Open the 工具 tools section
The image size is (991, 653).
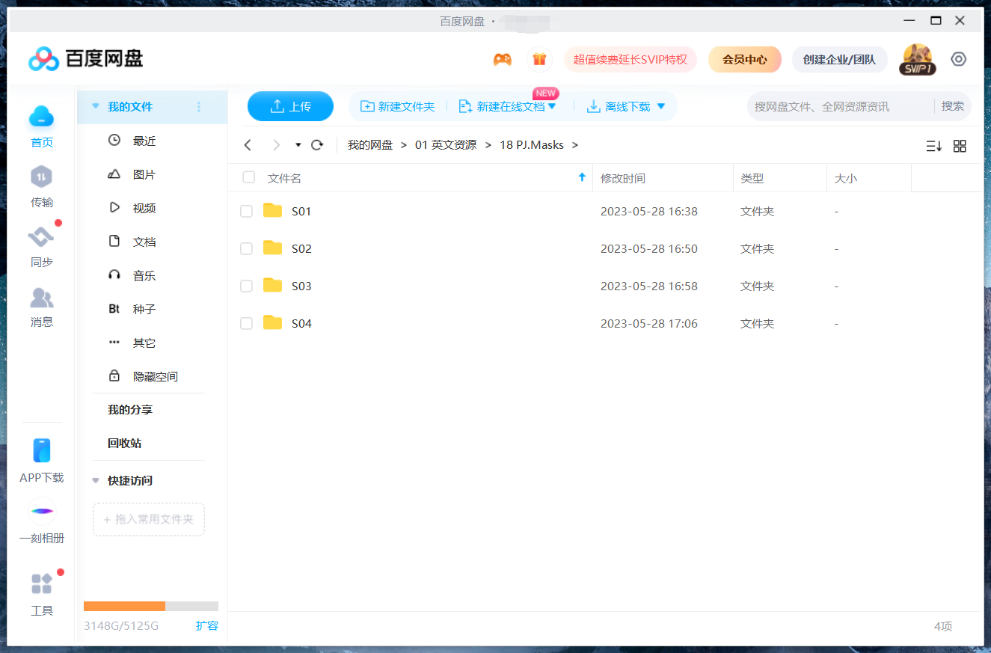pos(41,595)
